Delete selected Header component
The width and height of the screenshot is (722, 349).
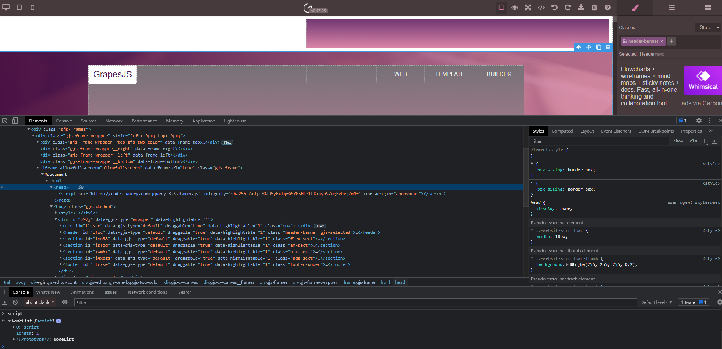click(608, 47)
